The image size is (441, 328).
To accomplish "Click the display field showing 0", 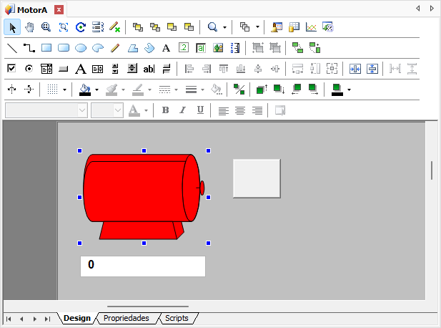I will coord(142,266).
